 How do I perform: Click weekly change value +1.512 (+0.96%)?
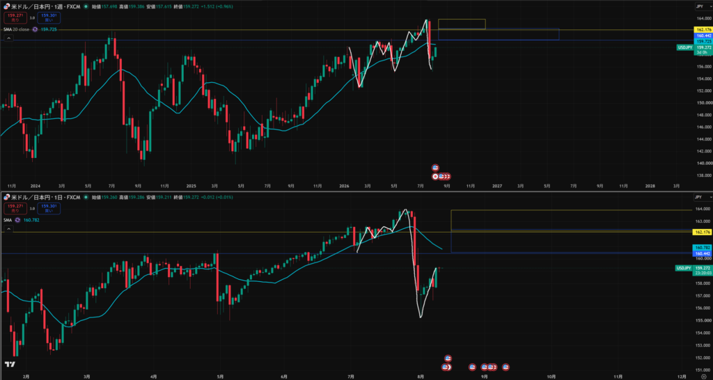216,7
